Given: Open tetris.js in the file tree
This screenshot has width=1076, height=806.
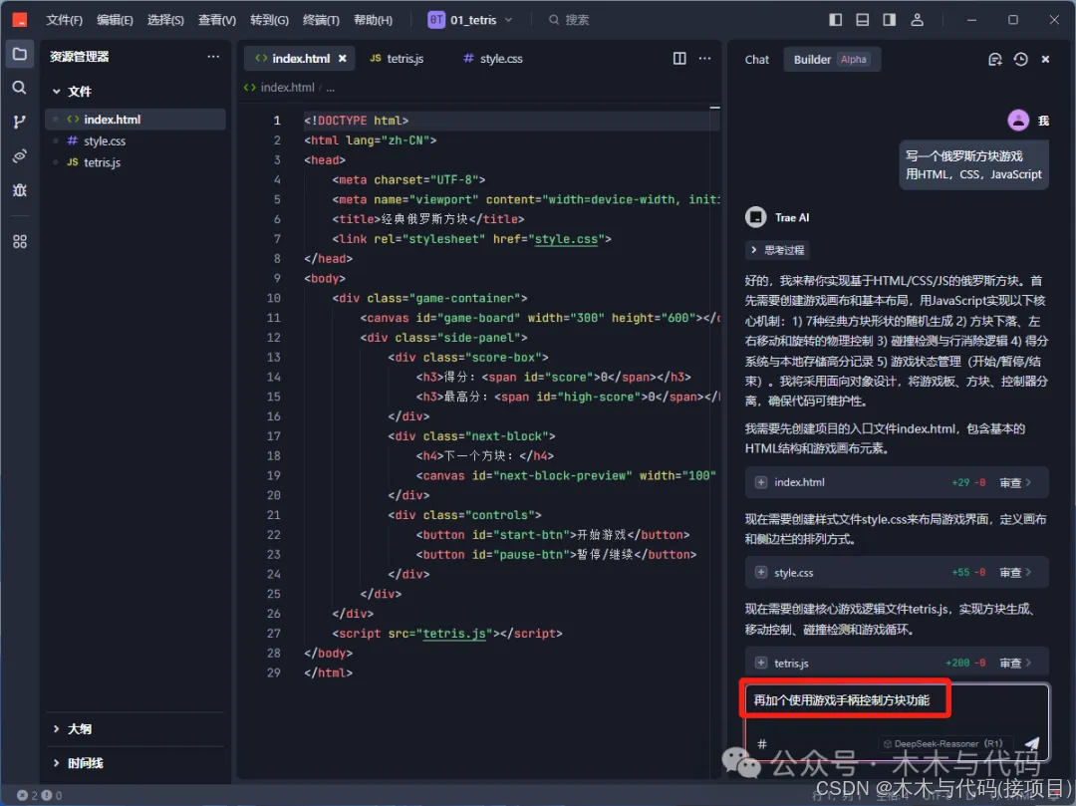Looking at the screenshot, I should tap(135, 162).
